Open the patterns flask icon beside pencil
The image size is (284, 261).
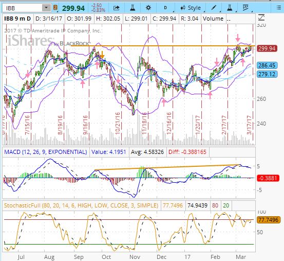point(230,8)
